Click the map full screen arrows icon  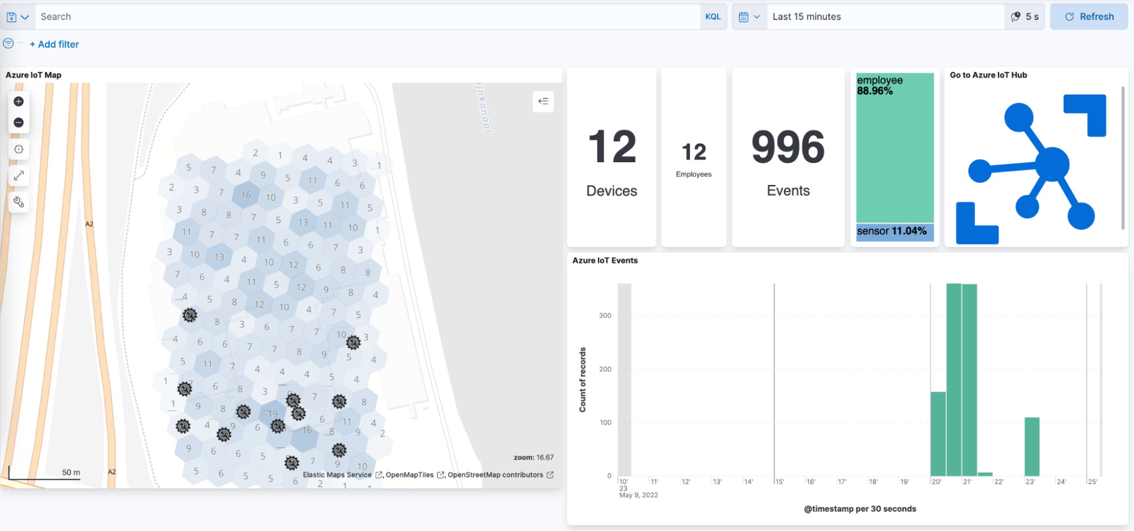coord(19,176)
